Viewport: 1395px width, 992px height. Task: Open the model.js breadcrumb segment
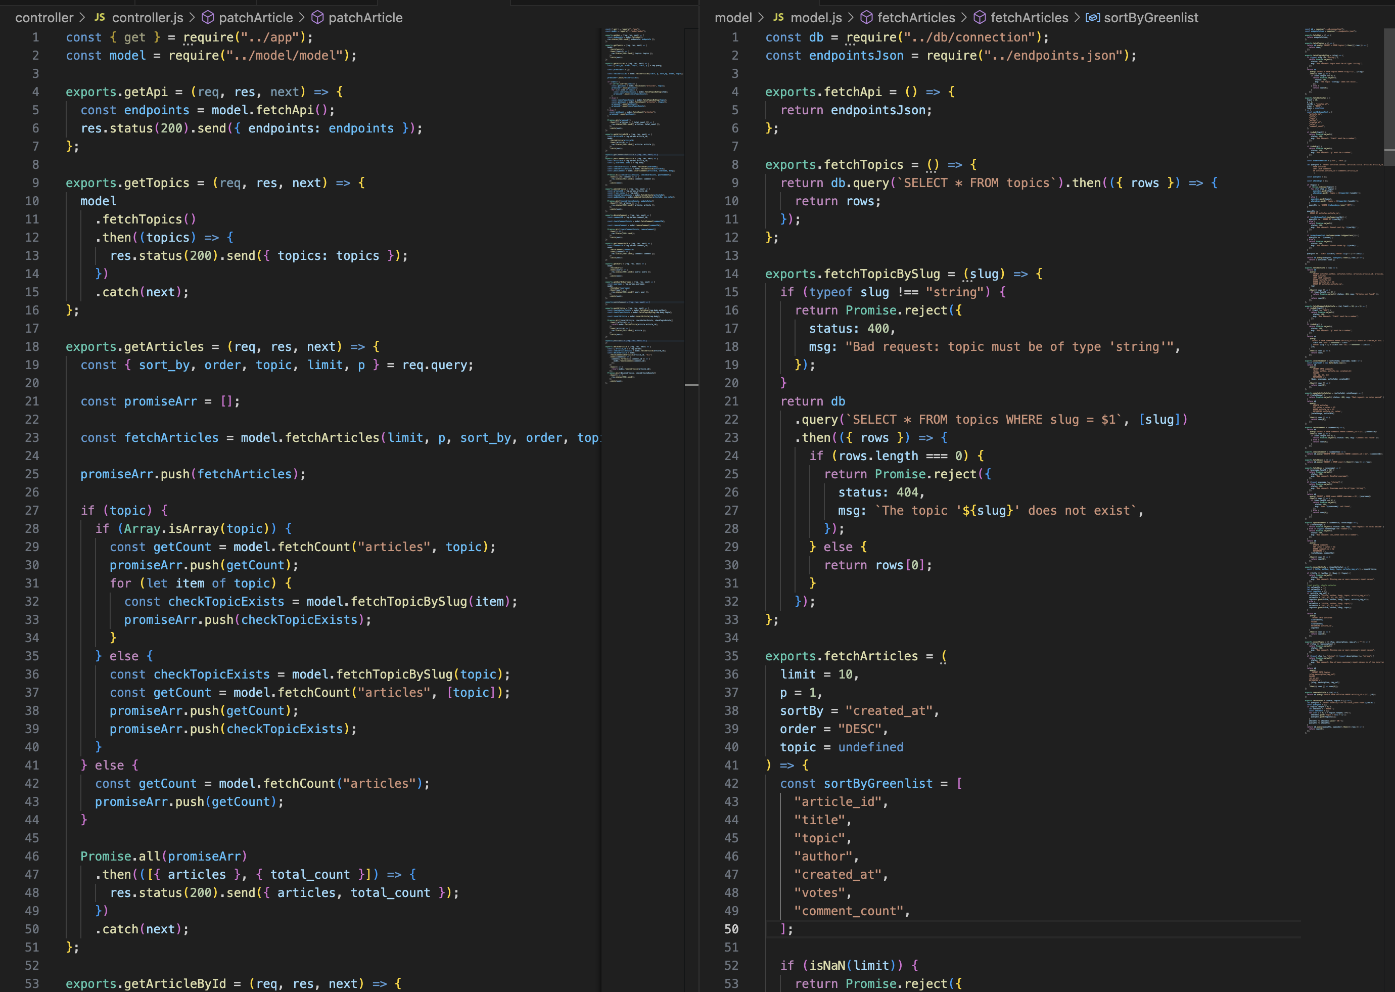[x=816, y=18]
